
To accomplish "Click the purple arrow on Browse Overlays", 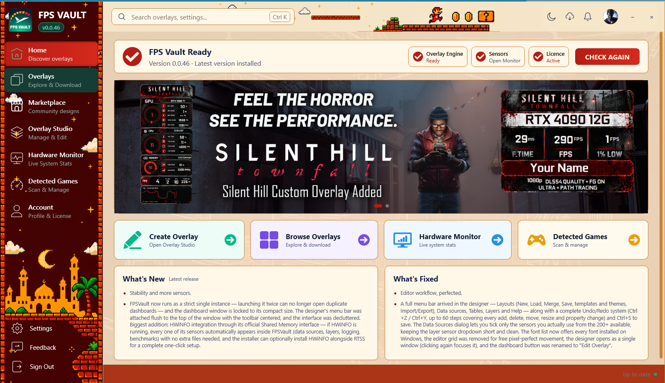I will point(364,240).
